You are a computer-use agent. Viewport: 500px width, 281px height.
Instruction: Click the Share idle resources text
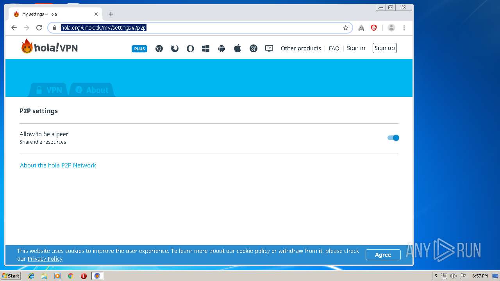click(x=43, y=142)
